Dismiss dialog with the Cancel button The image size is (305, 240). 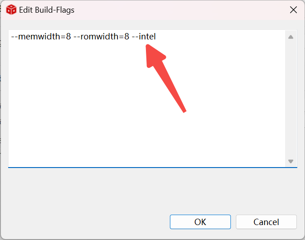[266, 222]
